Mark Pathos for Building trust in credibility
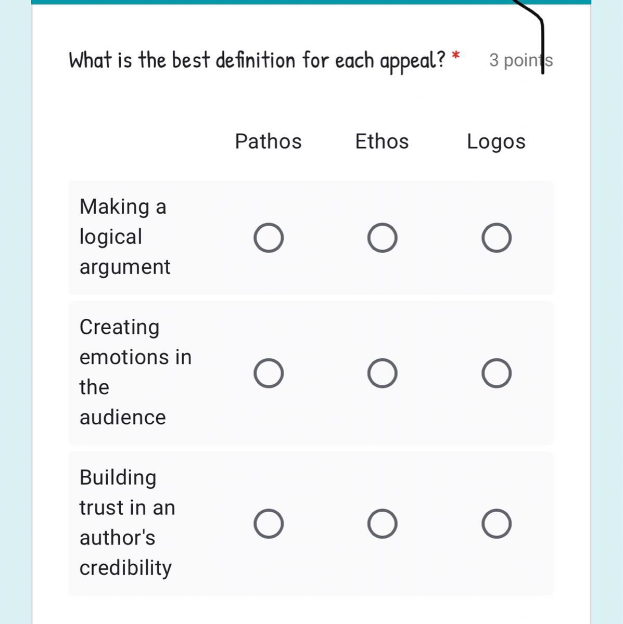The height and width of the screenshot is (624, 623). (269, 524)
